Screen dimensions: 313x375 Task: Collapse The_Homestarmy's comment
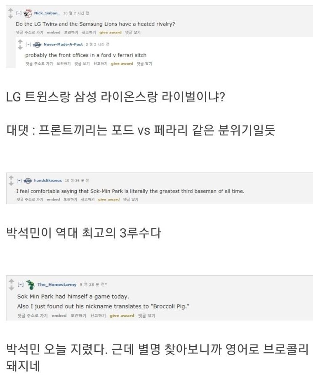click(x=21, y=284)
